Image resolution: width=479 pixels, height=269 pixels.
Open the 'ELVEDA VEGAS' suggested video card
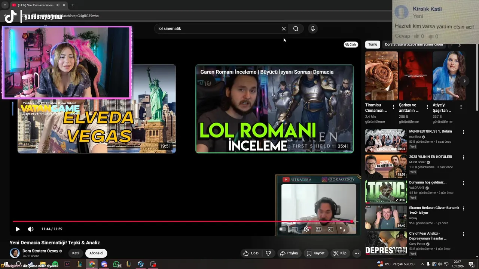(97, 109)
